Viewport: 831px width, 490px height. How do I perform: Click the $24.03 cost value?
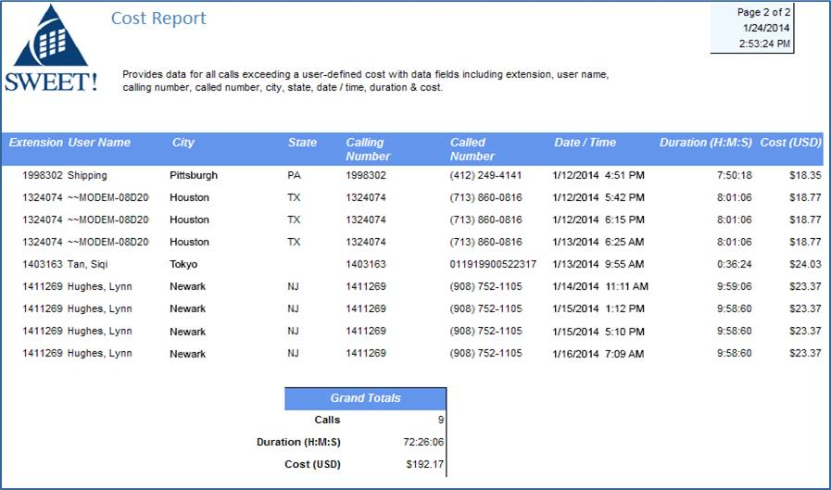805,264
